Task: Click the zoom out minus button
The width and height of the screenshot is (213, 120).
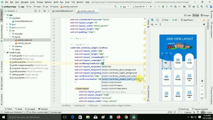Action: (x=202, y=90)
